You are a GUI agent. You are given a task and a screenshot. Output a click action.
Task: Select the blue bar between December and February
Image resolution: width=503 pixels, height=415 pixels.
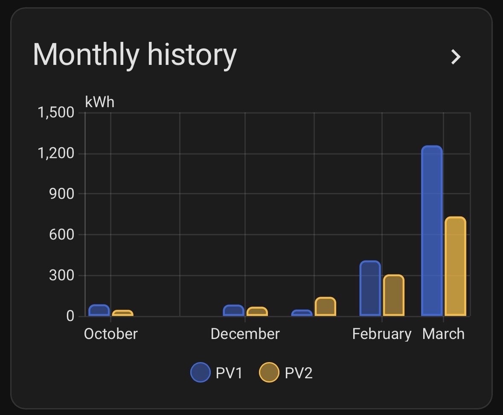click(302, 313)
